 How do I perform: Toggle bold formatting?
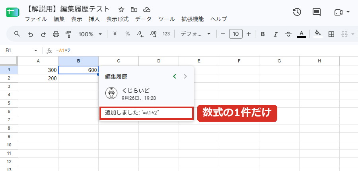coord(263,34)
